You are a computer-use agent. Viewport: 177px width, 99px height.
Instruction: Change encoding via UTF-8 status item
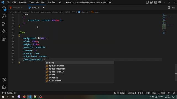click(x=140, y=93)
